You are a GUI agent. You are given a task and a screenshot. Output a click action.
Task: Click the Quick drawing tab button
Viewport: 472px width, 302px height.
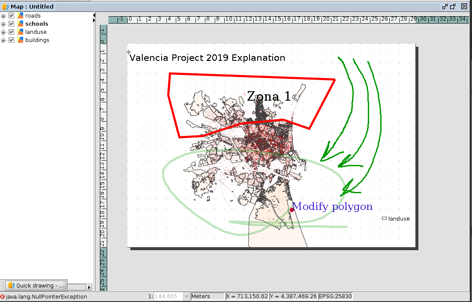pos(36,285)
